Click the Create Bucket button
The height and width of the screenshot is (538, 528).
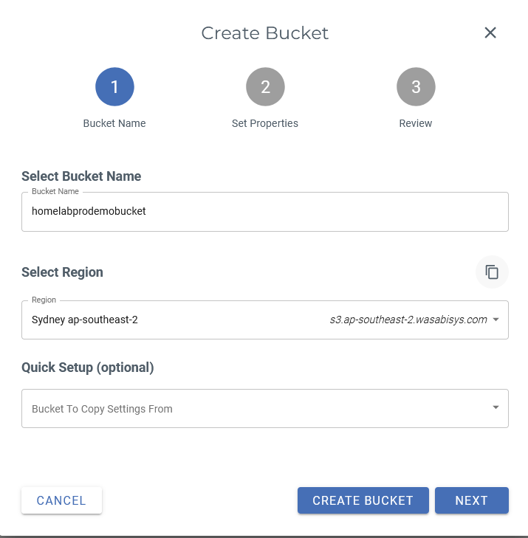point(363,500)
